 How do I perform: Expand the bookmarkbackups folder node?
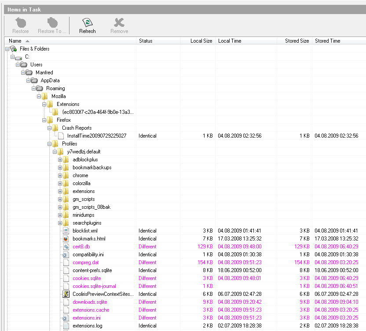click(x=60, y=167)
